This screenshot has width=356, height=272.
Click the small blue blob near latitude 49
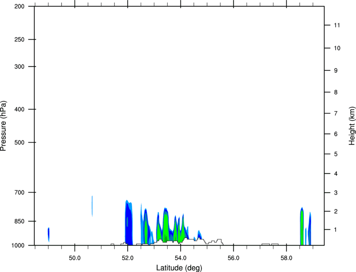point(48,234)
